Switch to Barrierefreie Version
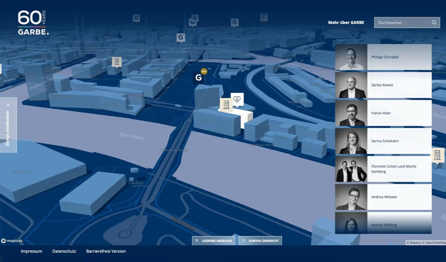Image resolution: width=446 pixels, height=262 pixels. 106,251
